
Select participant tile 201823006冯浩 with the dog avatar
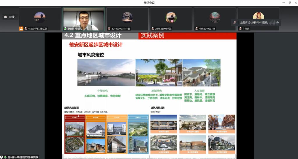coord(171,19)
